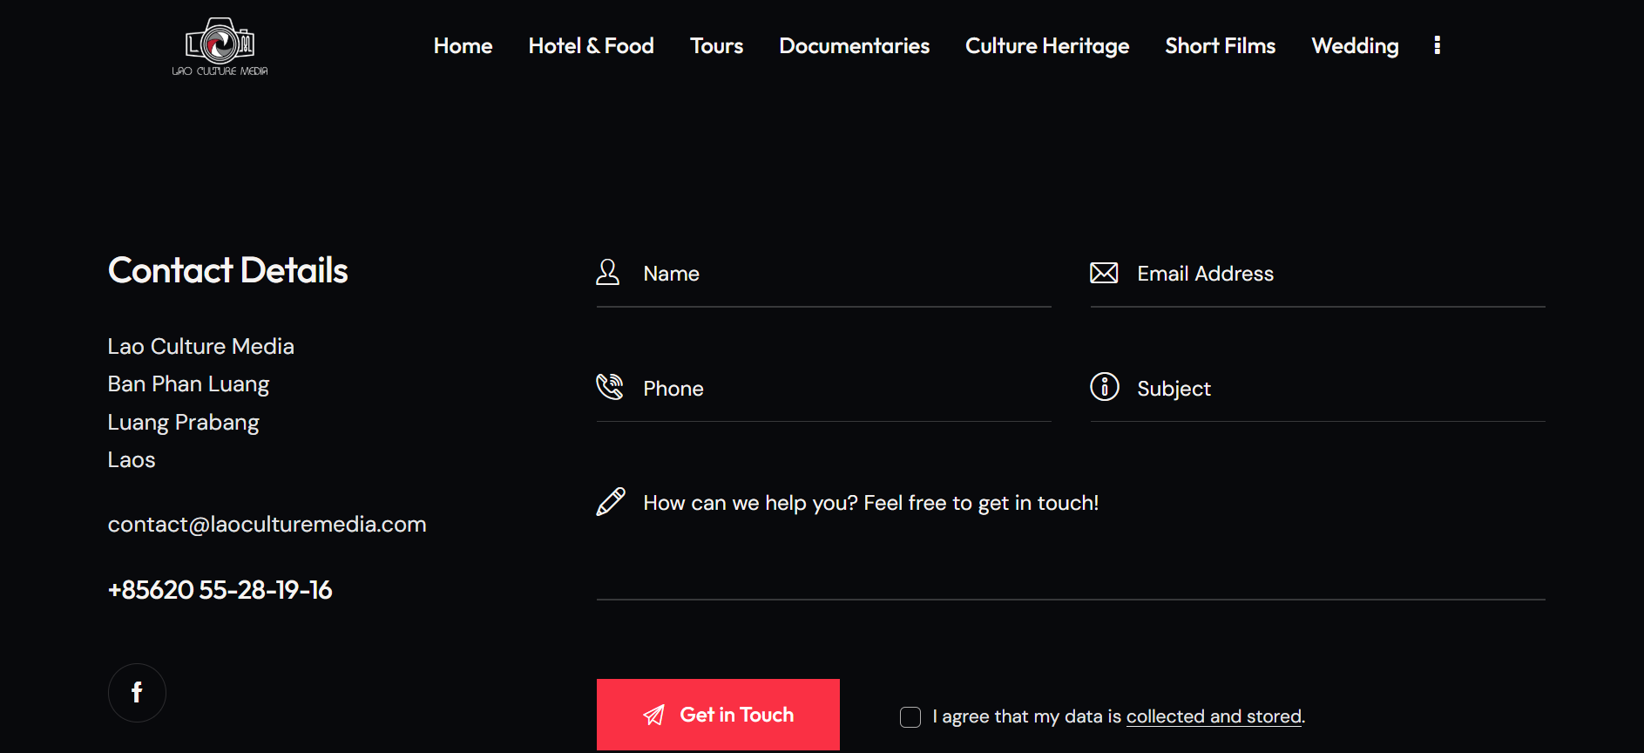Click the Lao Culture Media camera logo
The height and width of the screenshot is (753, 1644).
pos(220,46)
